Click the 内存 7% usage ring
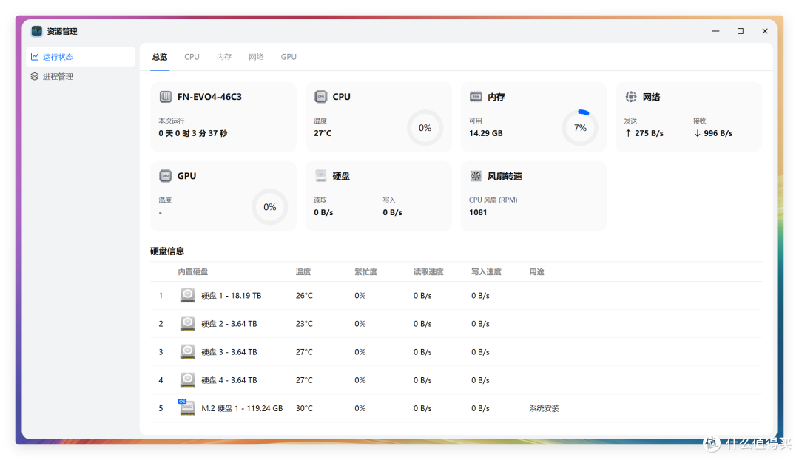 pos(580,128)
